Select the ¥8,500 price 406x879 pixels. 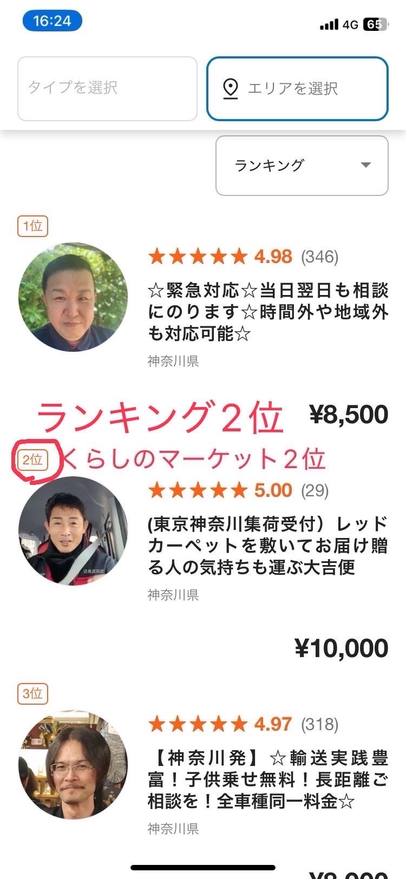pos(349,415)
